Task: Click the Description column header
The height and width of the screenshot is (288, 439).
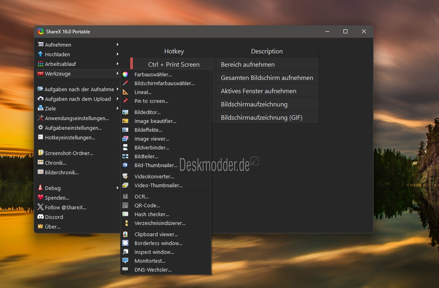Action: [x=267, y=51]
